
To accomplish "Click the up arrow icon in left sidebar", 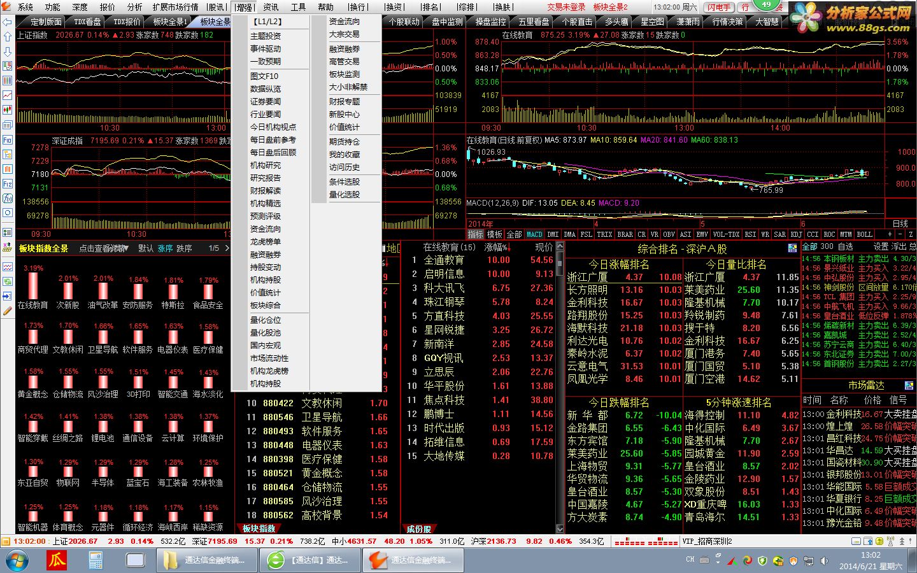I will 8,37.
